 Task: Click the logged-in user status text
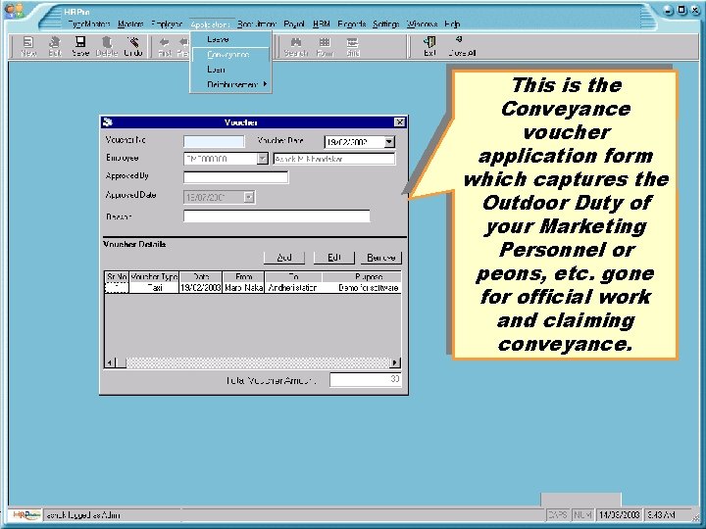82,515
